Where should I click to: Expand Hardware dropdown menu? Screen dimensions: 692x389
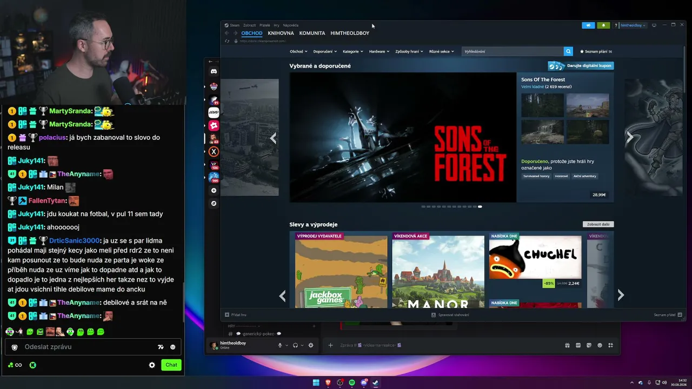coord(379,51)
